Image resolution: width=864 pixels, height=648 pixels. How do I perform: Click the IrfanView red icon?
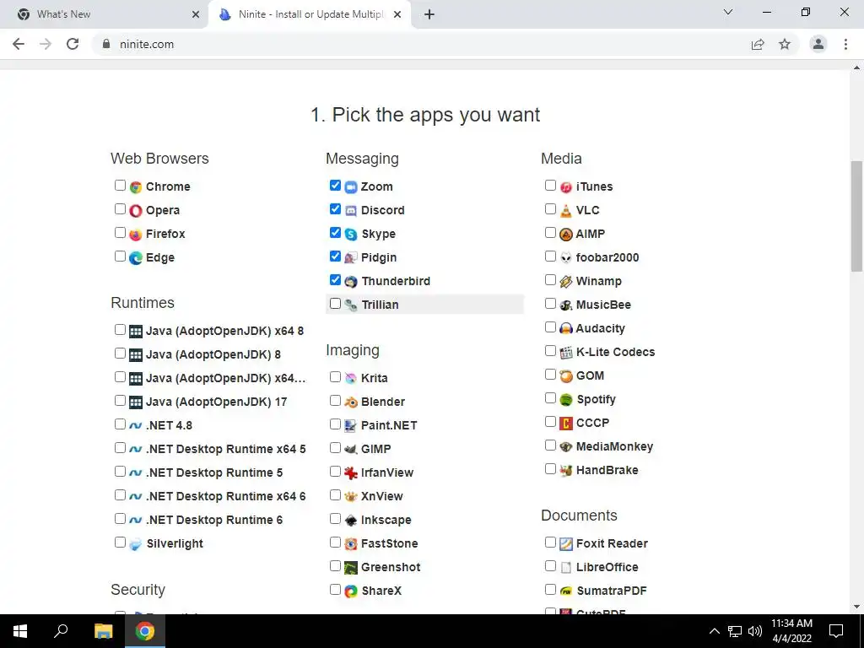pos(351,472)
